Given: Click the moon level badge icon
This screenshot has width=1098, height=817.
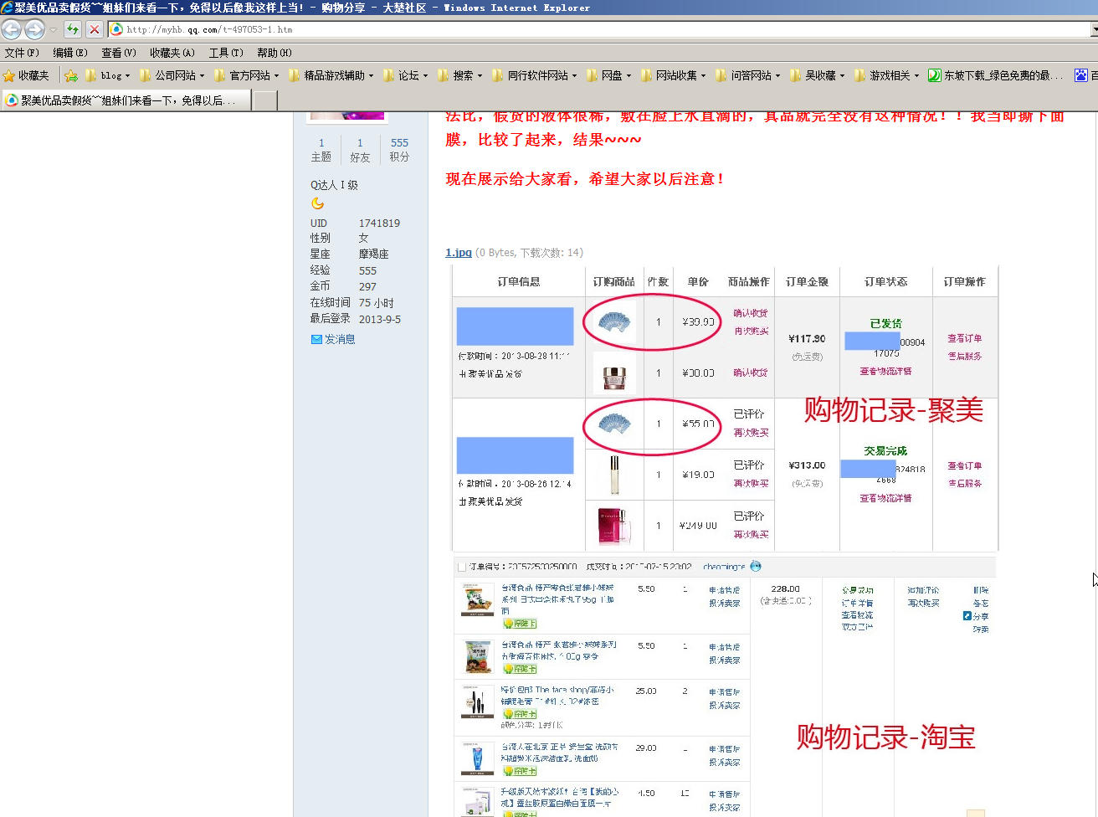Looking at the screenshot, I should (x=317, y=203).
